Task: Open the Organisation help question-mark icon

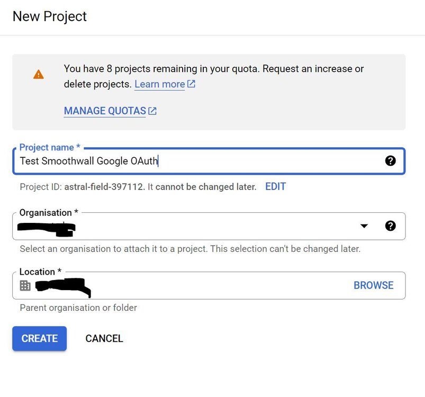Action: point(390,225)
